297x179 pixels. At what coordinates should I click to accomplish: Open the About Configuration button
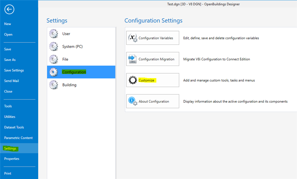click(x=152, y=101)
